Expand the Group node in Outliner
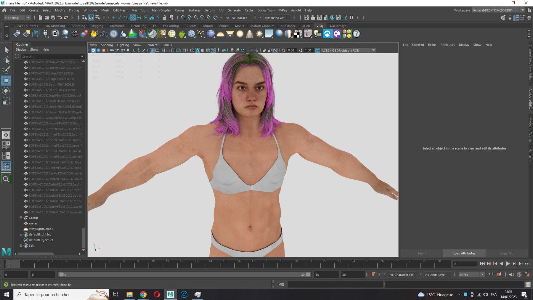533x300 pixels. pyautogui.click(x=21, y=218)
